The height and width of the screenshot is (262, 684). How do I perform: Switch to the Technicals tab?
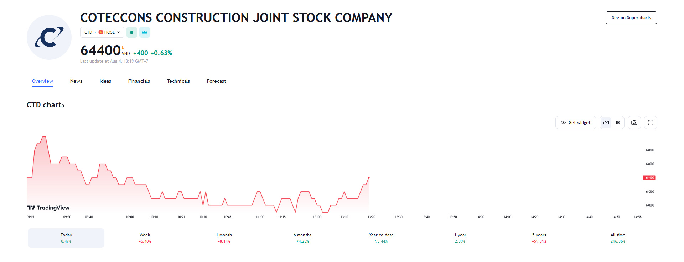tap(178, 81)
